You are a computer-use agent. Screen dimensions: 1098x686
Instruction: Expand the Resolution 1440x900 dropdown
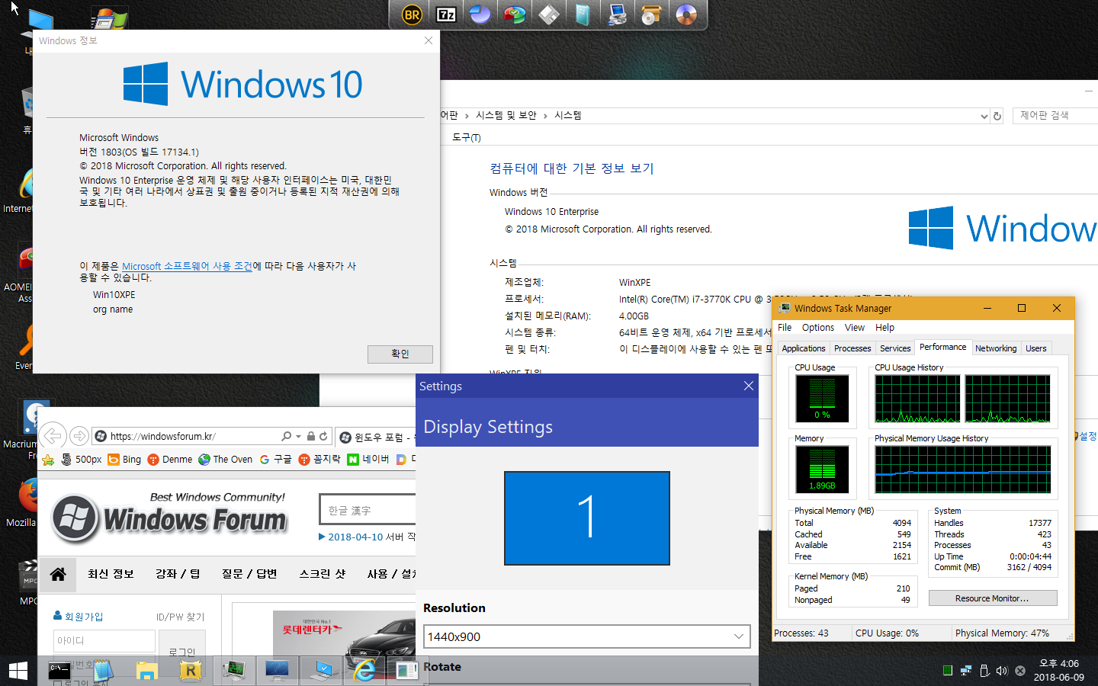click(587, 636)
